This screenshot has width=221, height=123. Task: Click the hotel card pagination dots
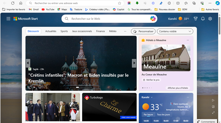(147, 88)
